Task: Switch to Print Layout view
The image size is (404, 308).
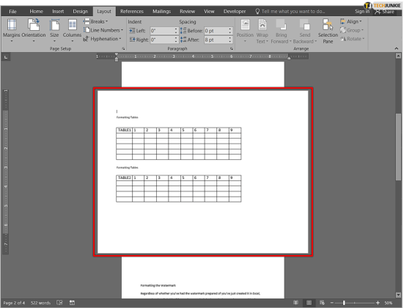Action: pyautogui.click(x=309, y=303)
